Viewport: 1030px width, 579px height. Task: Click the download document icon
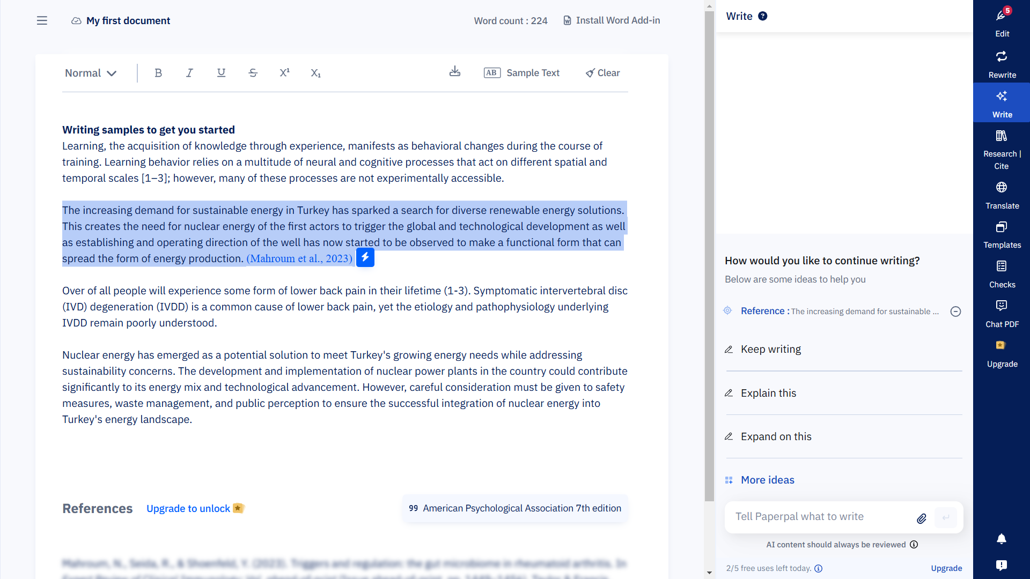click(454, 72)
